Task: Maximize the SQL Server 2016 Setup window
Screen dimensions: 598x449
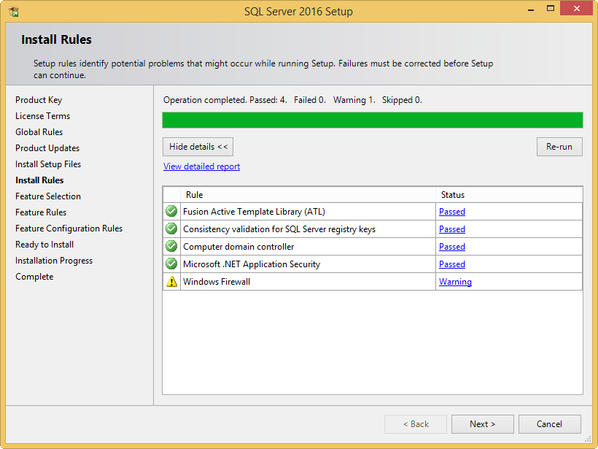Action: [x=551, y=9]
